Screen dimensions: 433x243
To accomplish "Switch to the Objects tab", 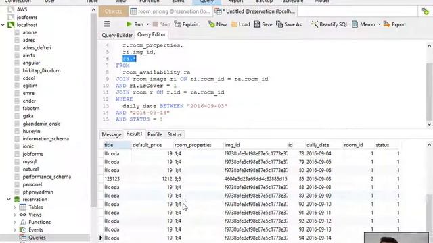I will (x=113, y=11).
